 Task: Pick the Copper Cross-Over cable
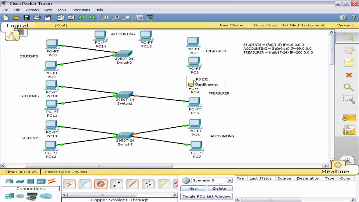(x=116, y=184)
